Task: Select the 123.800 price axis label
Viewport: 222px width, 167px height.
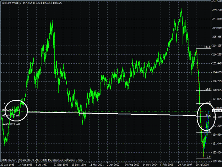Action: (x=217, y=152)
